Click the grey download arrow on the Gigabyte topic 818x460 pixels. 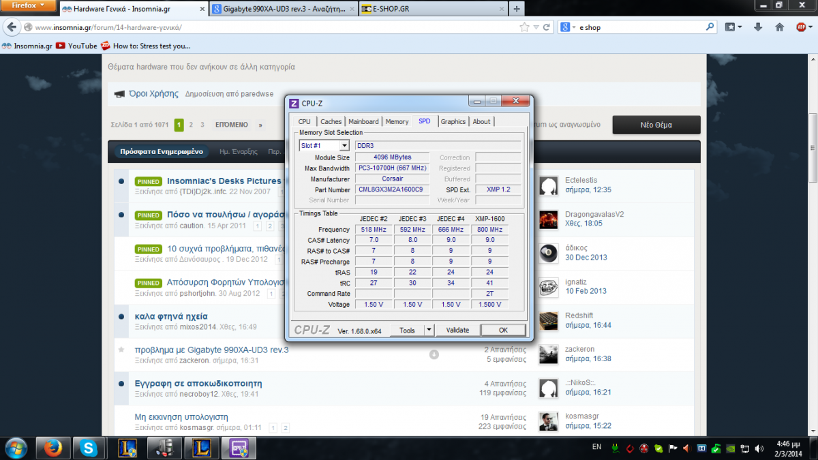[x=434, y=354]
